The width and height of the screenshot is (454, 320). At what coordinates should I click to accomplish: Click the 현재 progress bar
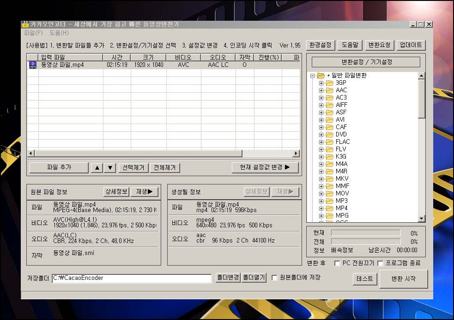(366, 233)
